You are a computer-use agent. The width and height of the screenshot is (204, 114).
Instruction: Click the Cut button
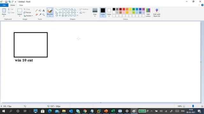pyautogui.click(x=11, y=9)
